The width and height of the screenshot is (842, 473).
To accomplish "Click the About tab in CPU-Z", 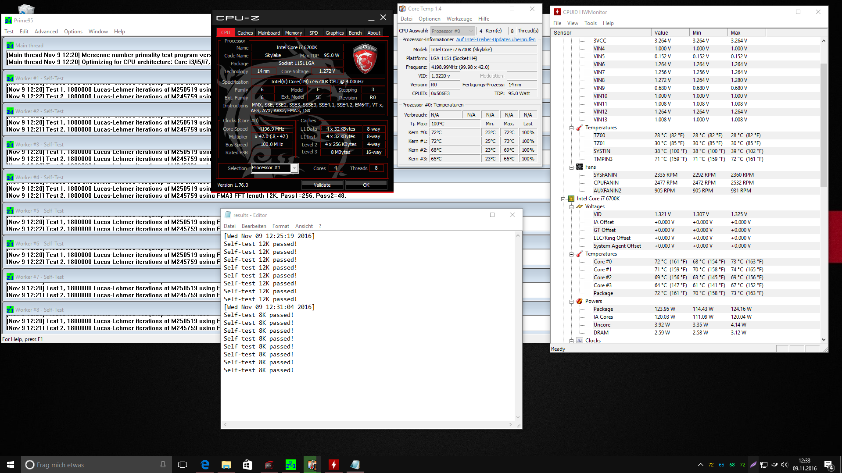I will [x=374, y=33].
